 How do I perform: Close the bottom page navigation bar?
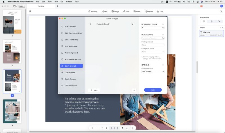pyautogui.click(x=132, y=128)
